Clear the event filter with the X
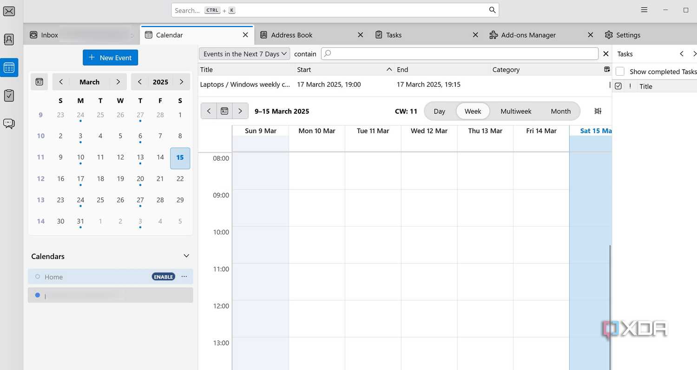Viewport: 697px width, 370px height. click(x=606, y=54)
